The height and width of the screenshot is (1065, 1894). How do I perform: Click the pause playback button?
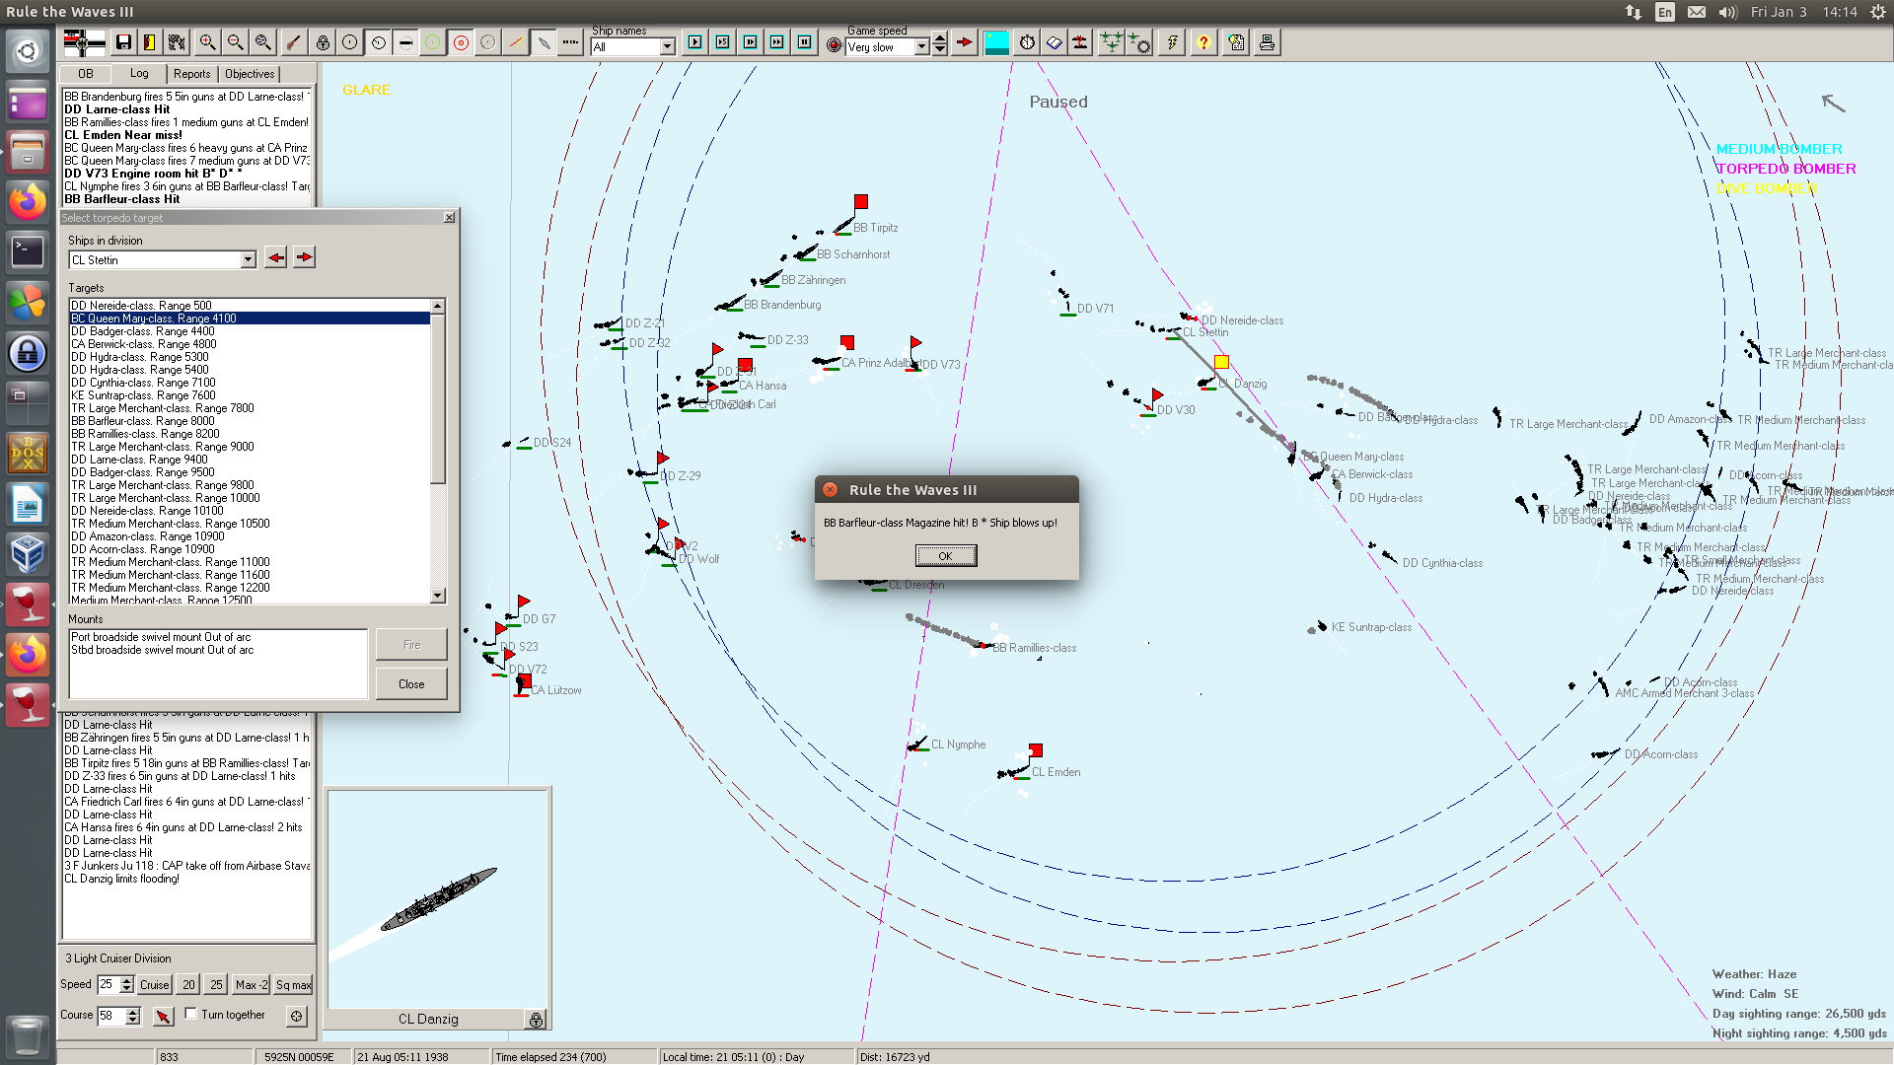805,42
